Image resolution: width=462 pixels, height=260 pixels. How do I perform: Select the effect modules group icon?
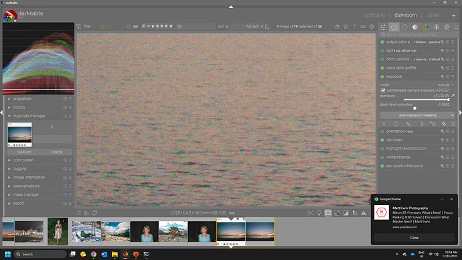coord(447,27)
